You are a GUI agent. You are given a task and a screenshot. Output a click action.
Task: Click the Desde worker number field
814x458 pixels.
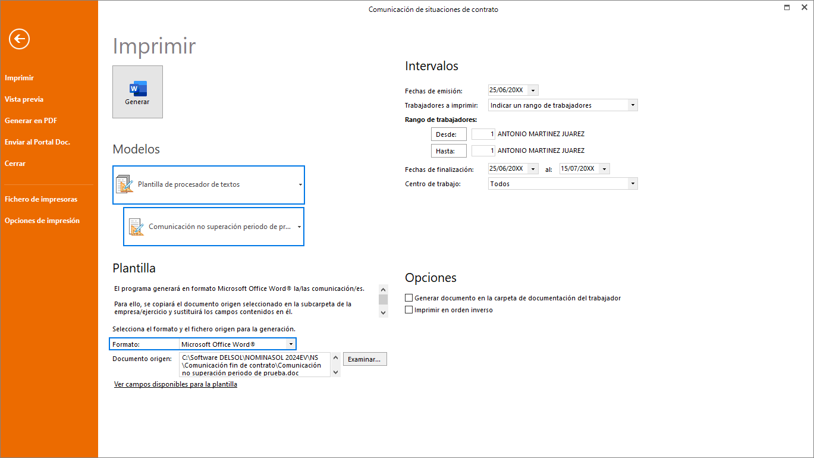(x=483, y=134)
